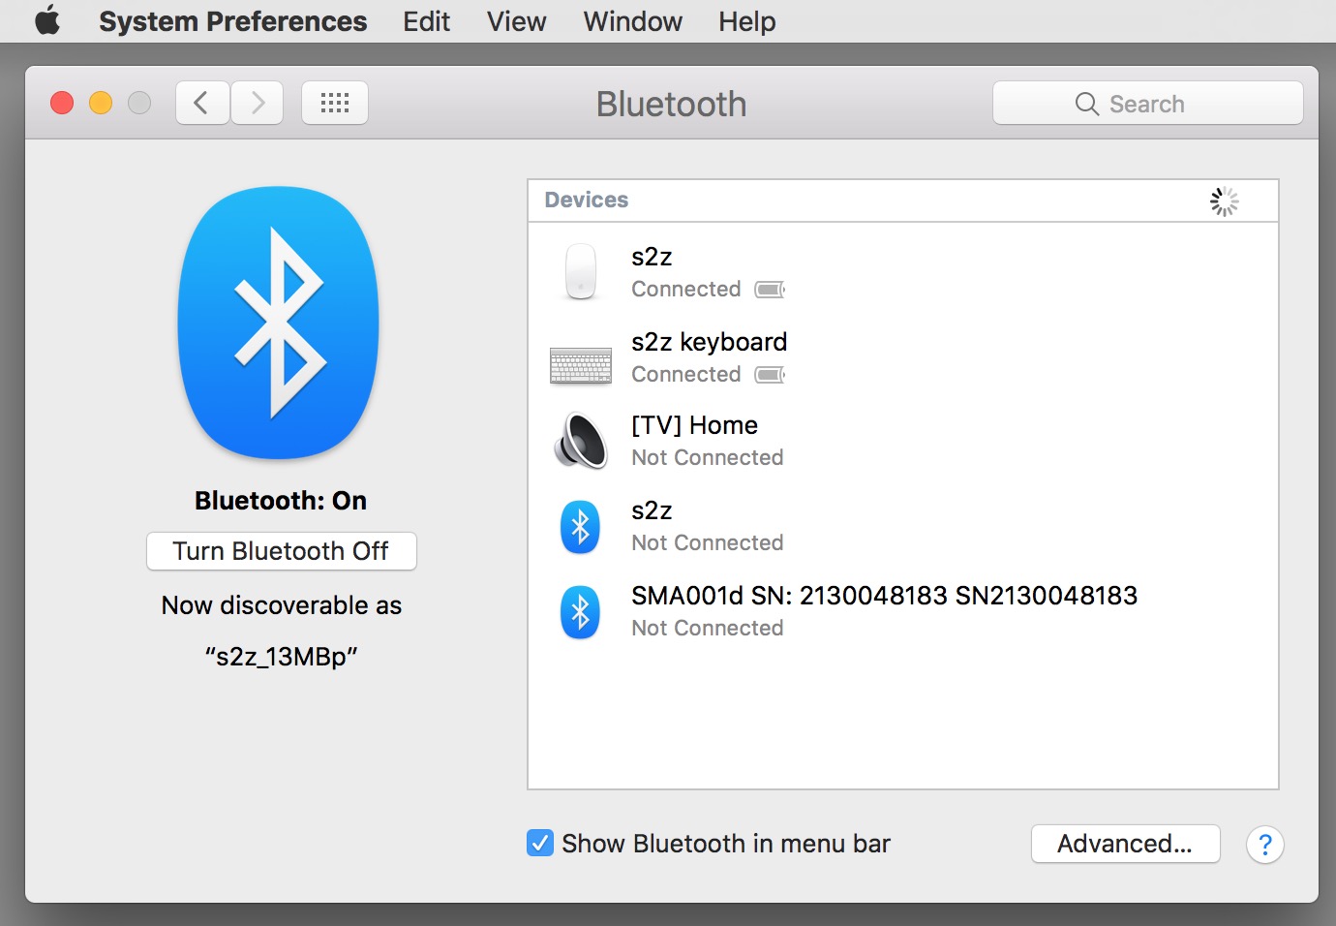Open the View menu
The image size is (1336, 926).
tap(517, 21)
